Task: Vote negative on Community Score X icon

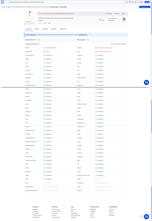Action: (25, 24)
